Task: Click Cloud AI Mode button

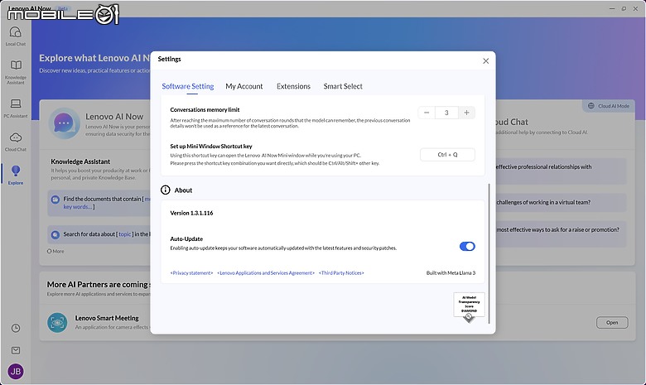Action: coord(609,106)
